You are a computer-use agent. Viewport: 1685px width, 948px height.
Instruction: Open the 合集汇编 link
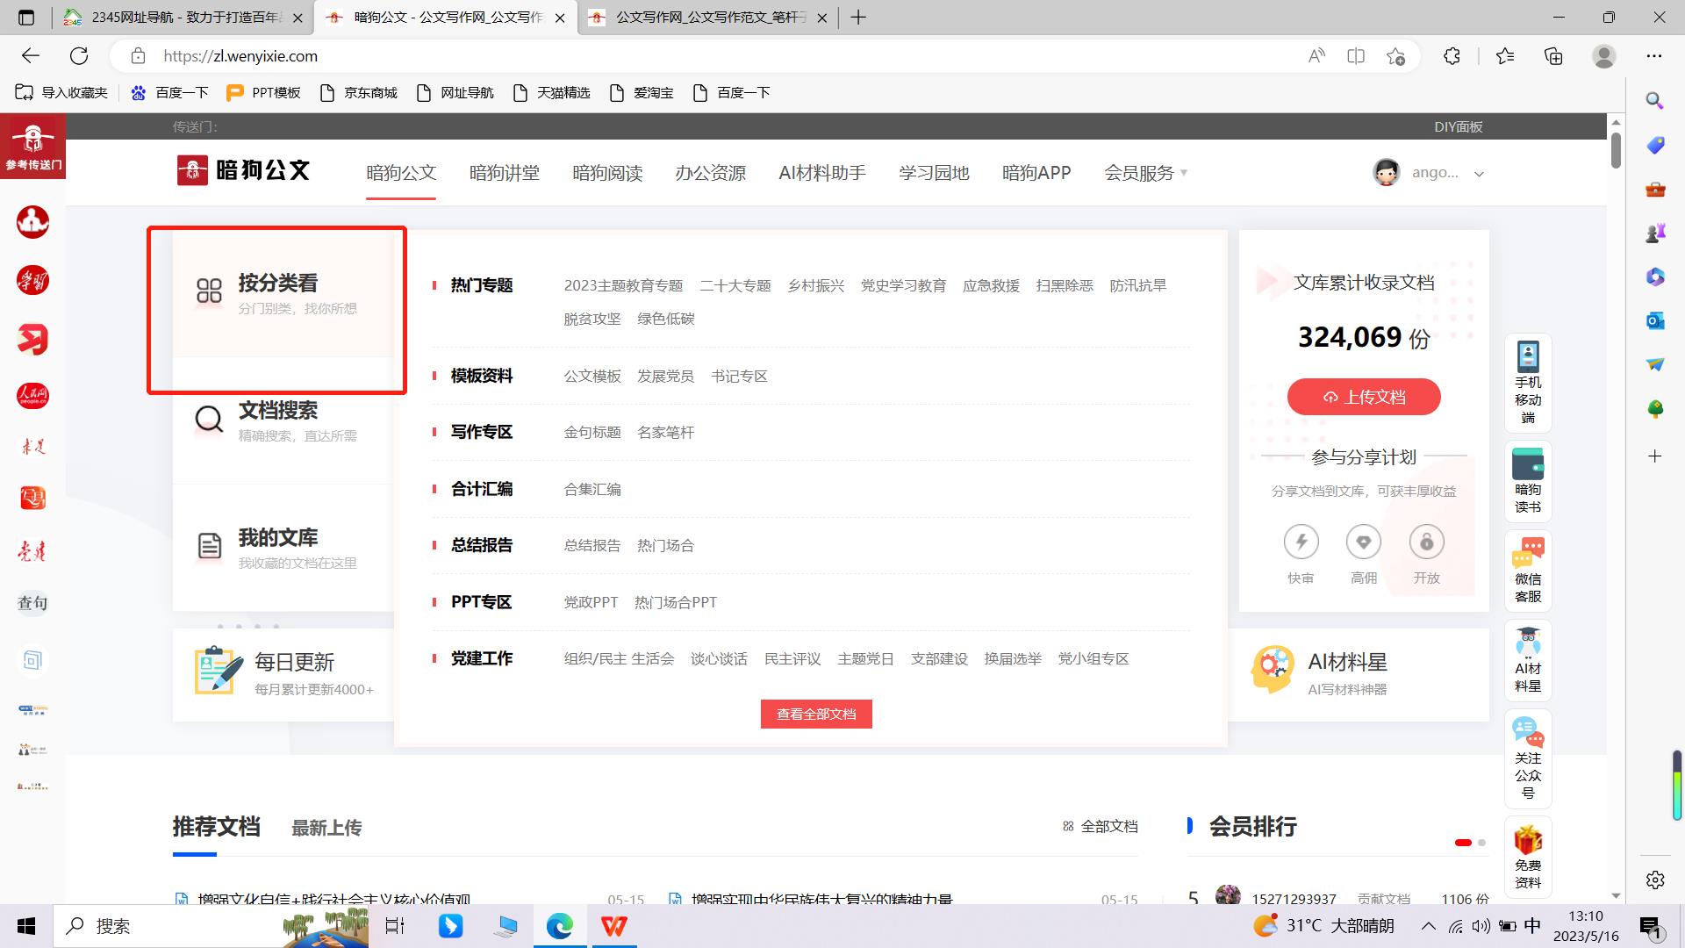[x=592, y=490]
